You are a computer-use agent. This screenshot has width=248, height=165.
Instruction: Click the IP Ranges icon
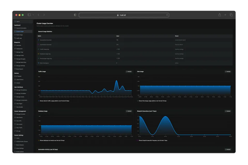click(x=15, y=76)
